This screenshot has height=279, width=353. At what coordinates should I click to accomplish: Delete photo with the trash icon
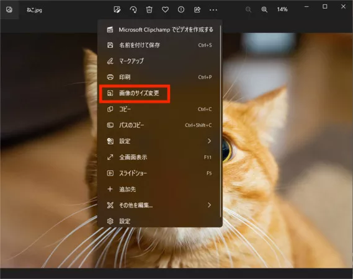tap(150, 10)
